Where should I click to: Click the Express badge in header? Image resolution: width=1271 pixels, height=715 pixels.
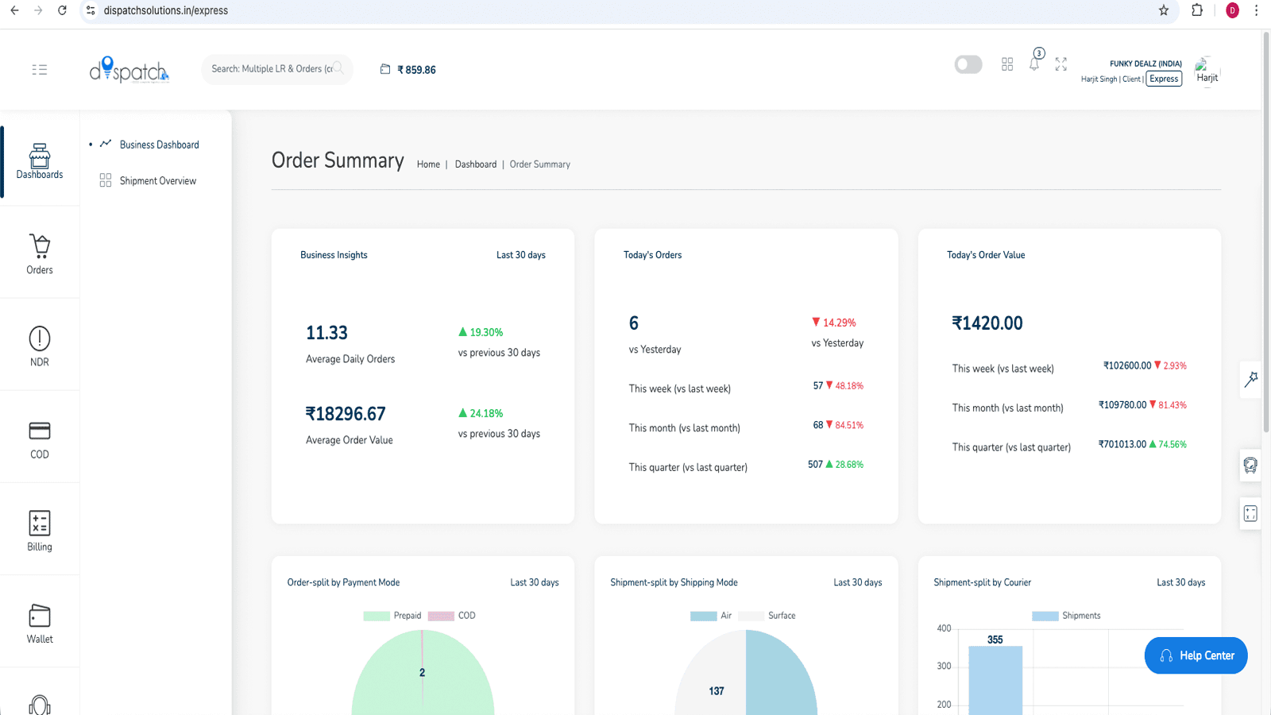click(x=1164, y=79)
